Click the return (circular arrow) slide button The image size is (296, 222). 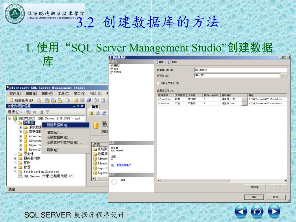(x=257, y=212)
